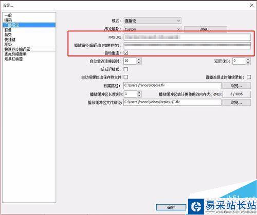Click 浏览 button beside 播放缓冲区文件路径
257x215 pixels.
pyautogui.click(x=236, y=103)
